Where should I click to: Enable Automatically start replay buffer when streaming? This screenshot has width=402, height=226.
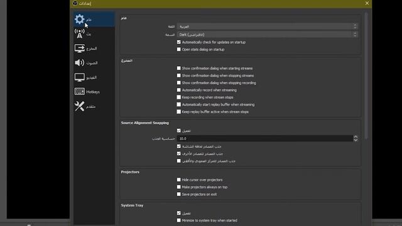178,104
